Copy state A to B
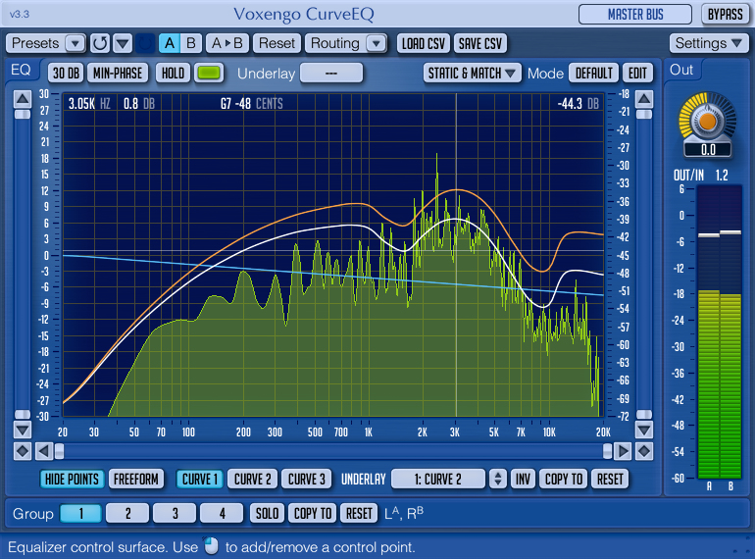This screenshot has width=755, height=559. click(x=227, y=43)
